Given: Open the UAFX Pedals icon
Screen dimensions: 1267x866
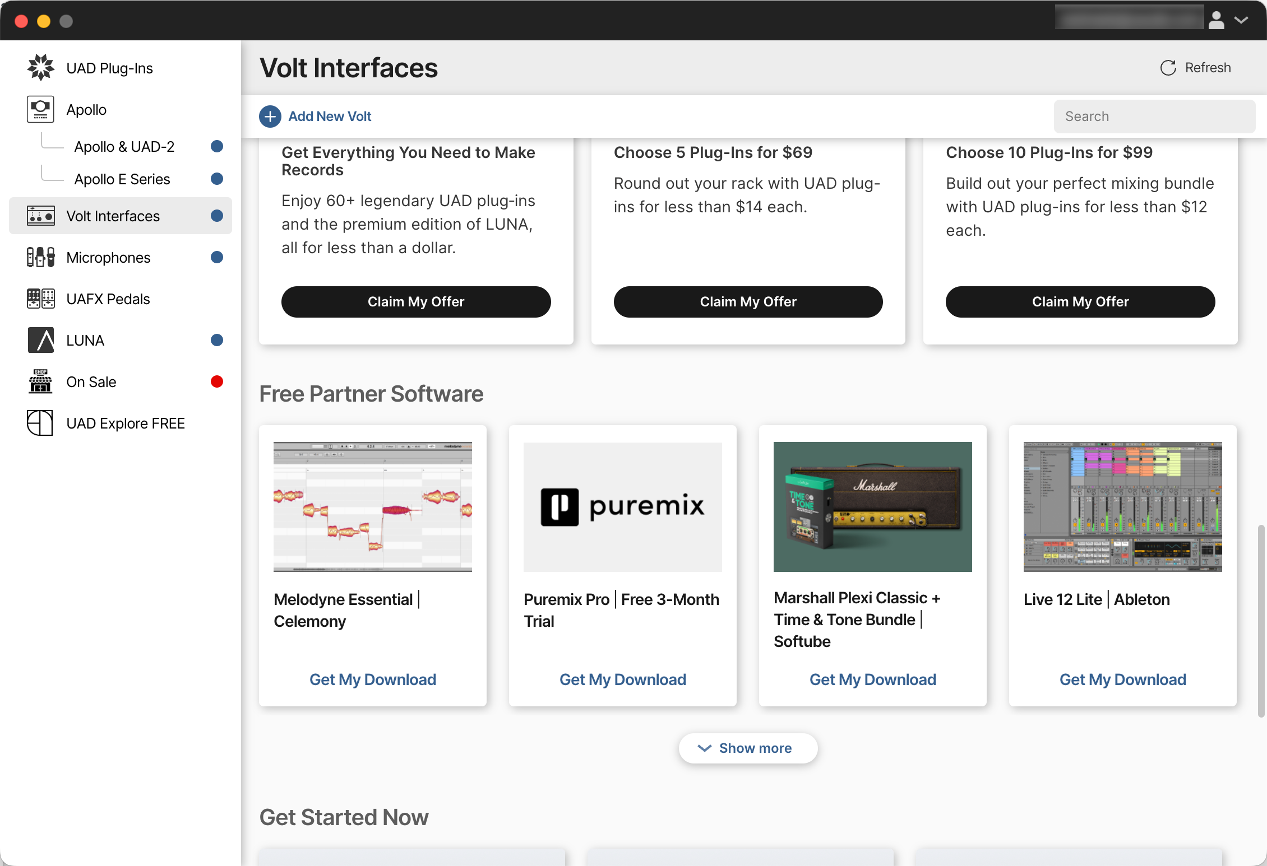Looking at the screenshot, I should (41, 299).
